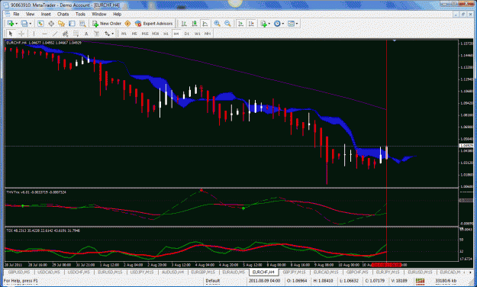Switch timeframe to M15
Viewport: 477px width, 287px height.
coord(145,34)
